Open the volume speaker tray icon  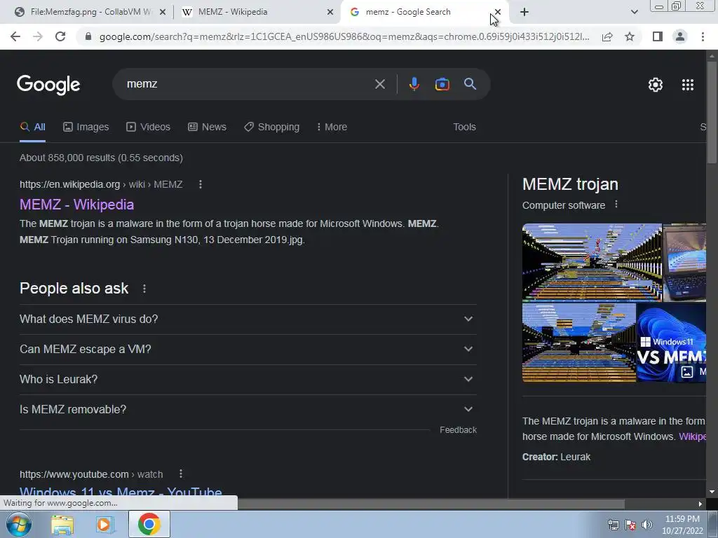click(646, 525)
